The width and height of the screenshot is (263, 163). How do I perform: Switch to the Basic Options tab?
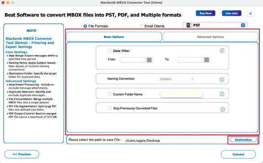click(x=114, y=37)
